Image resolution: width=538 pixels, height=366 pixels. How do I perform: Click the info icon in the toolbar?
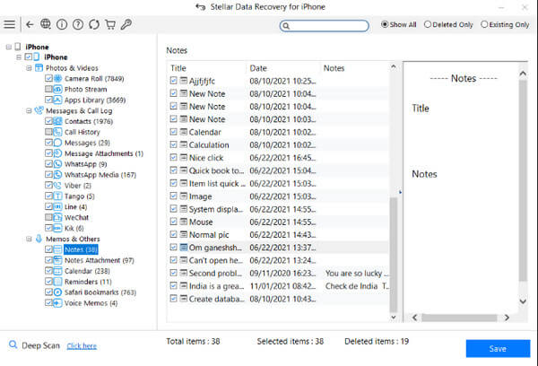click(62, 24)
